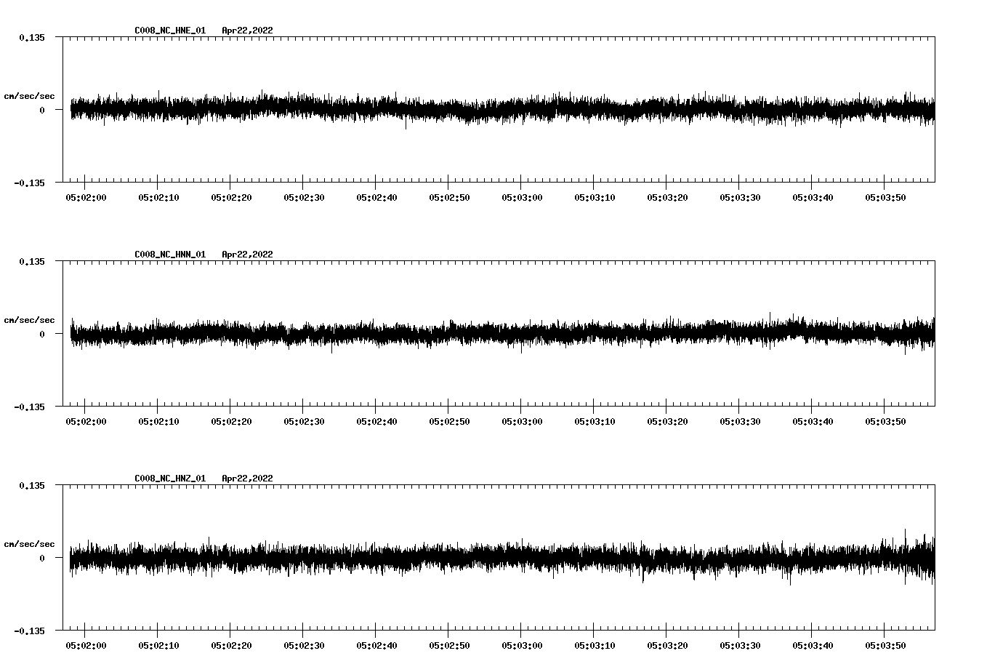Image resolution: width=987 pixels, height=672 pixels.
Task: Click the cm/sec/sec unit label of the HNN plot
Action: [29, 320]
